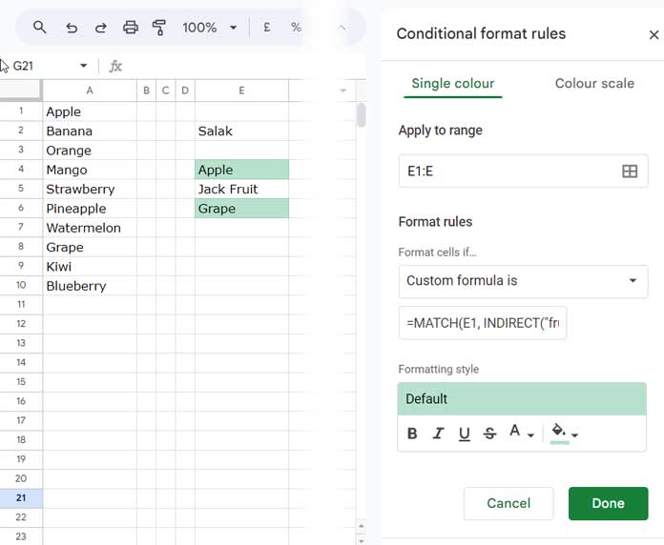
Task: Select cell containing Jack Fruit
Action: point(241,189)
